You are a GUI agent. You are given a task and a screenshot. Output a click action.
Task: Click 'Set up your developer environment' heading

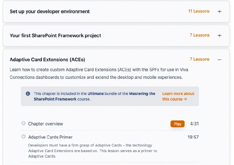point(50,12)
